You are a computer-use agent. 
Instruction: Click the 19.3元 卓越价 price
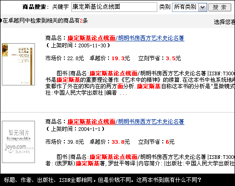point(120,58)
